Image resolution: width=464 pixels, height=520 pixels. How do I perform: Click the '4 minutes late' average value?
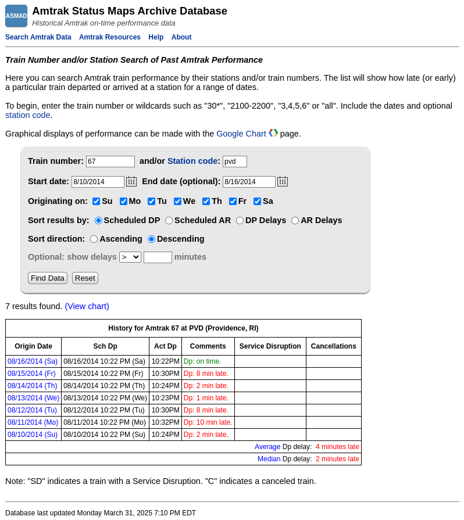pos(337,447)
